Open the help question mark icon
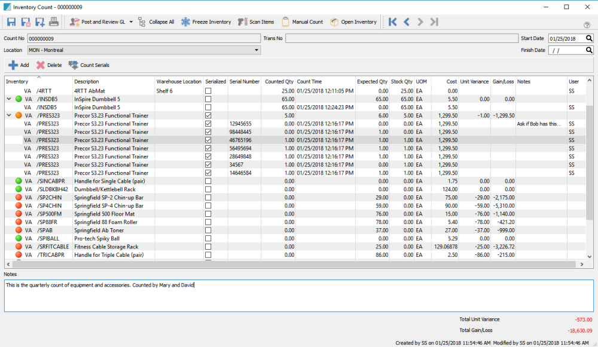Image resolution: width=598 pixels, height=347 pixels. coord(587,25)
